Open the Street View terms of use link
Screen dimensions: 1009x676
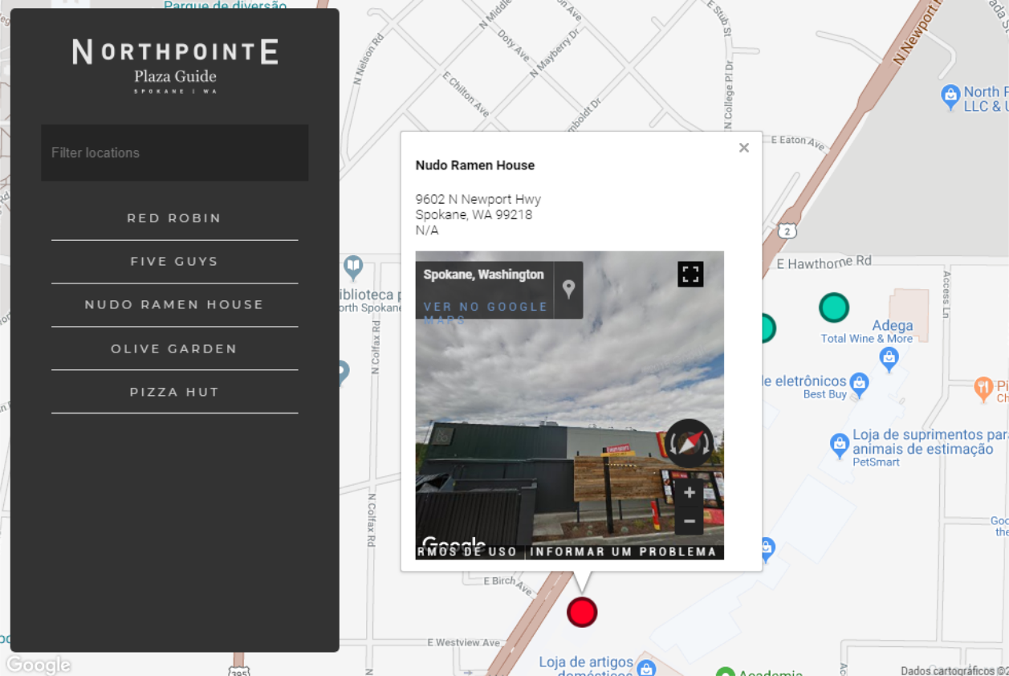pyautogui.click(x=467, y=552)
